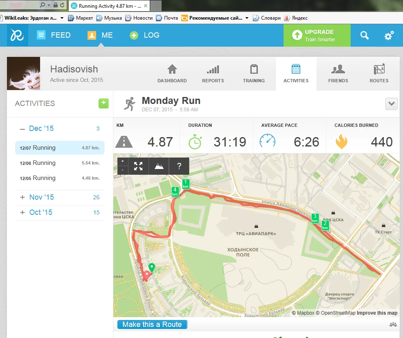
Task: Open the WikiLeaks bookmark dropdown arrow
Action: coord(62,18)
